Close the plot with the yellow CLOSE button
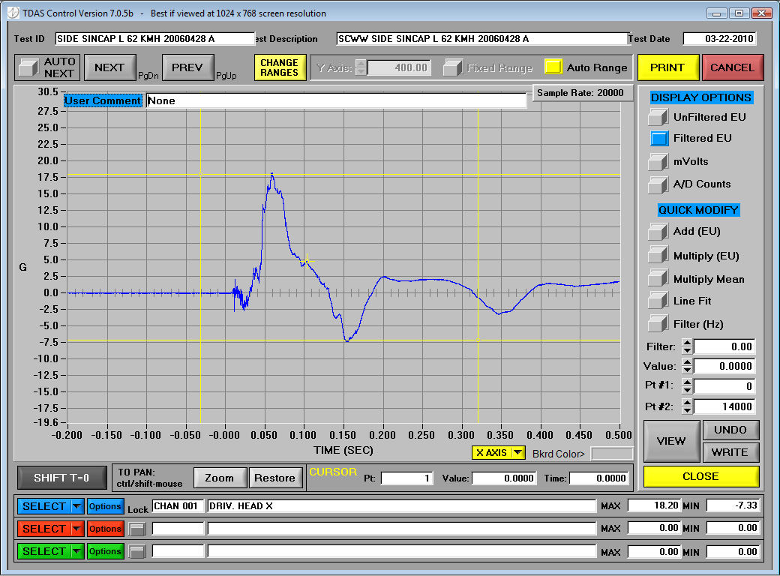Image resolution: width=780 pixels, height=576 pixels. point(701,476)
